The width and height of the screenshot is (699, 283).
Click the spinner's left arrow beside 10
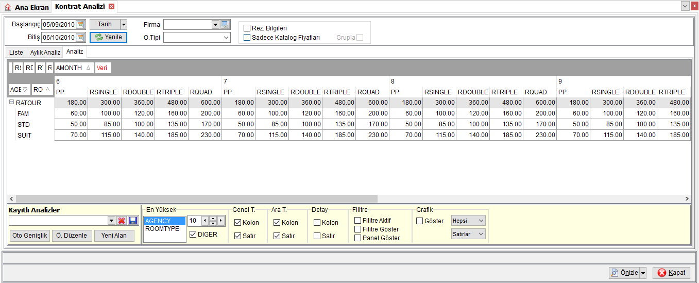pos(205,221)
